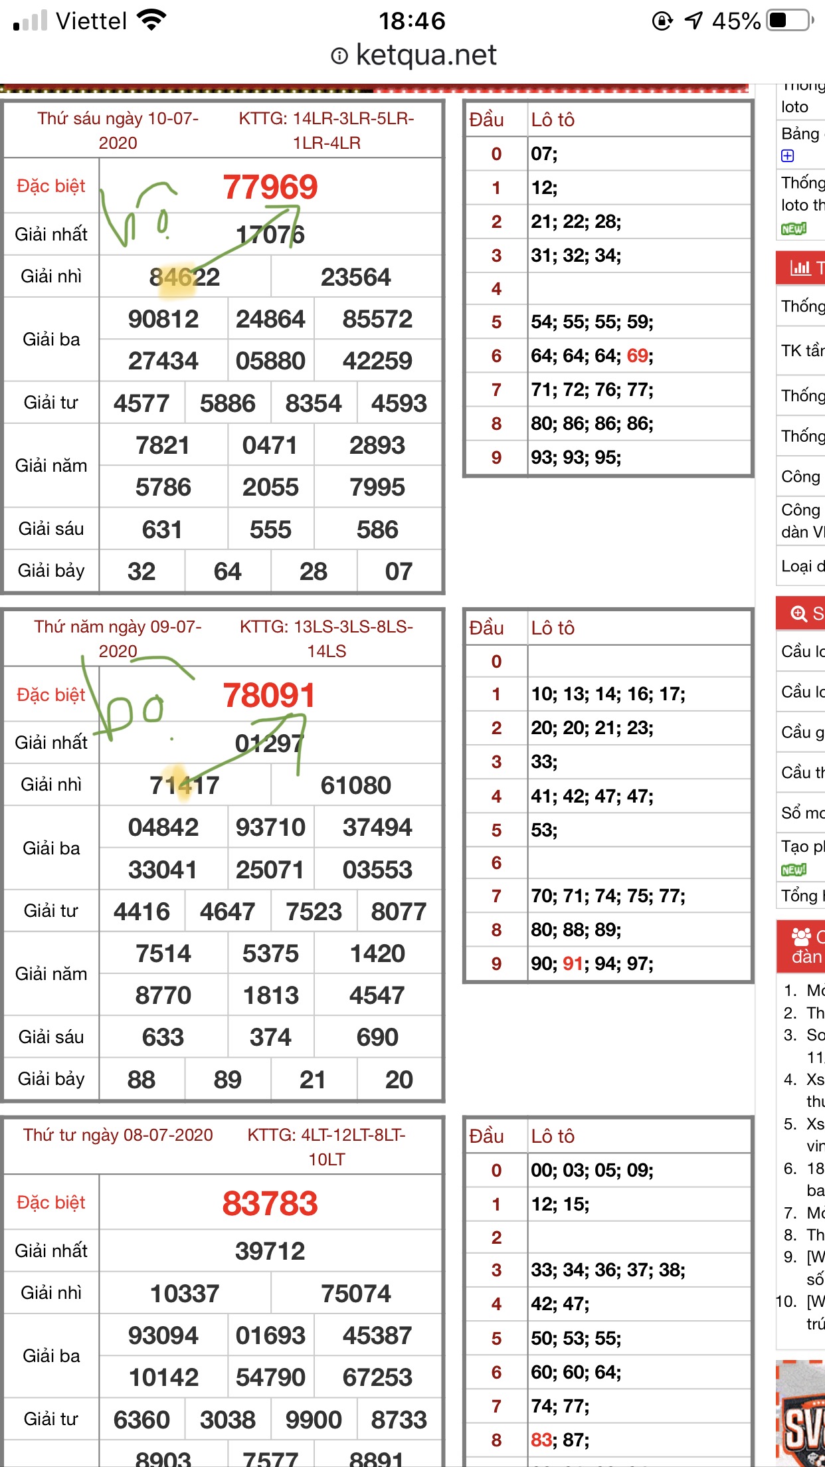Viewport: 825px width, 1467px height.
Task: Tap the bar chart icon in red sidebar header
Action: click(800, 268)
